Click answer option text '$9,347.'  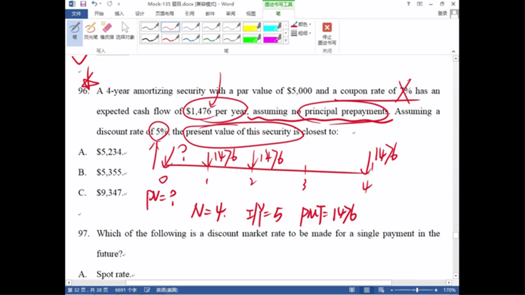pyautogui.click(x=110, y=192)
